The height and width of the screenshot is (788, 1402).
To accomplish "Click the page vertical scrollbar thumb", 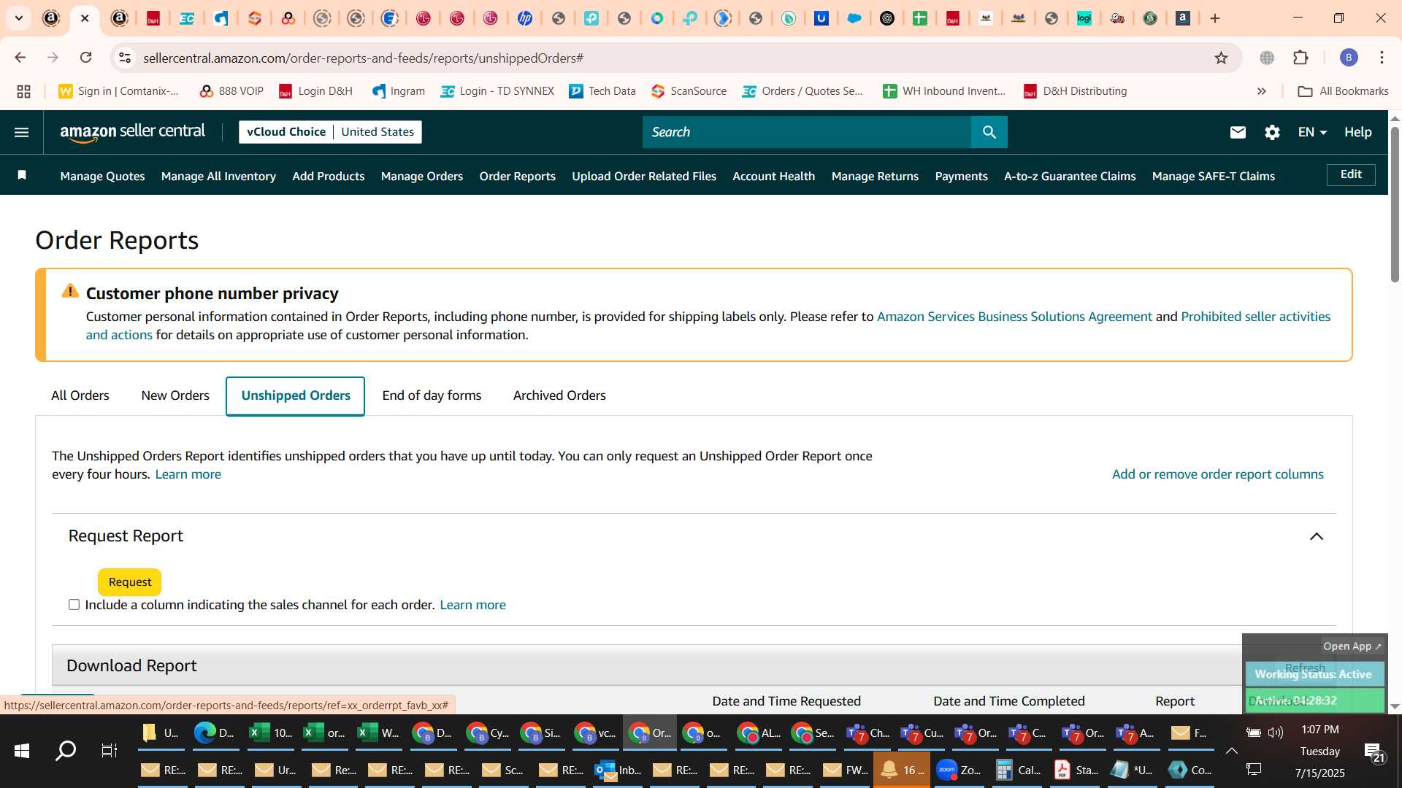I will click(x=1395, y=204).
